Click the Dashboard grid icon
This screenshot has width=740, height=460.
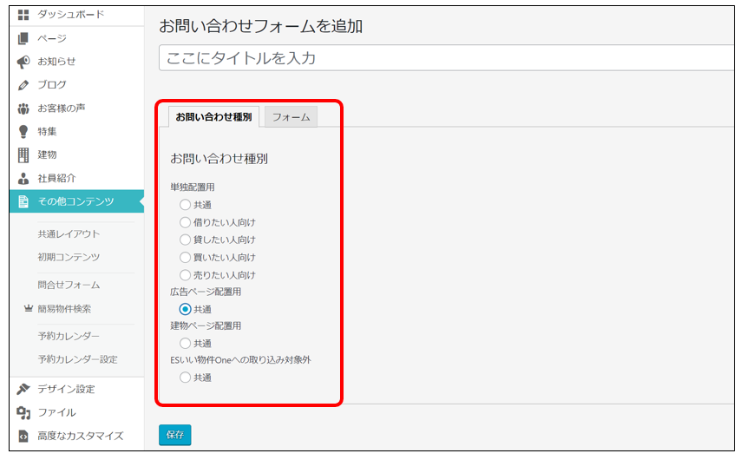click(x=23, y=15)
